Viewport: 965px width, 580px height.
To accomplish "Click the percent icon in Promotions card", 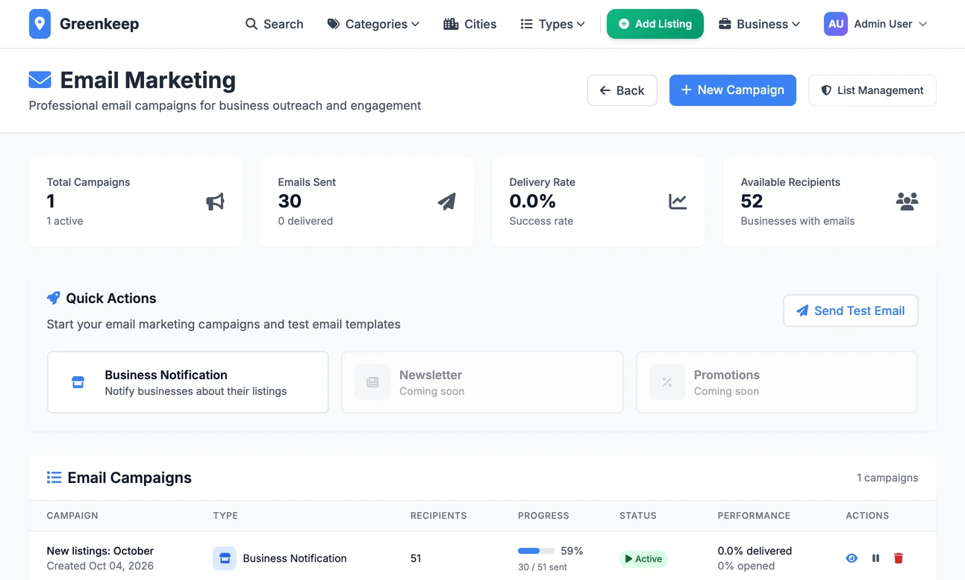I will [667, 382].
